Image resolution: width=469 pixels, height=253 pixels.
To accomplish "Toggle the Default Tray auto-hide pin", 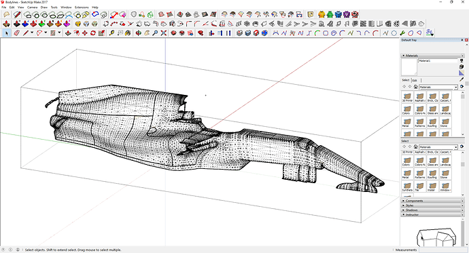I will point(462,40).
